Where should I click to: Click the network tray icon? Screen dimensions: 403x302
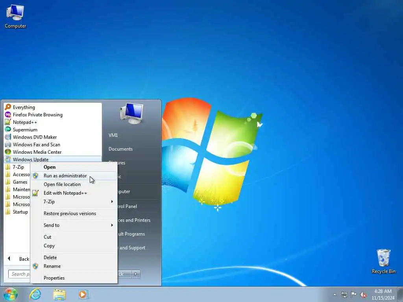(x=344, y=295)
